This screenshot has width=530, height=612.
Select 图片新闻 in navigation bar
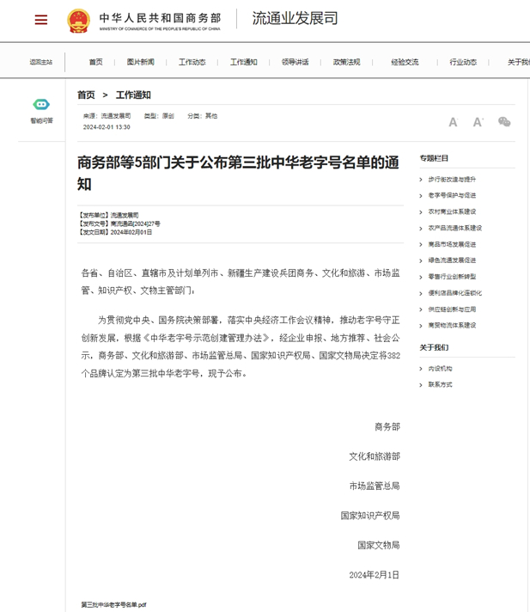coord(140,62)
